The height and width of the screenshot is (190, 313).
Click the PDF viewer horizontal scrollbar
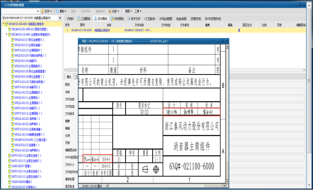167,186
